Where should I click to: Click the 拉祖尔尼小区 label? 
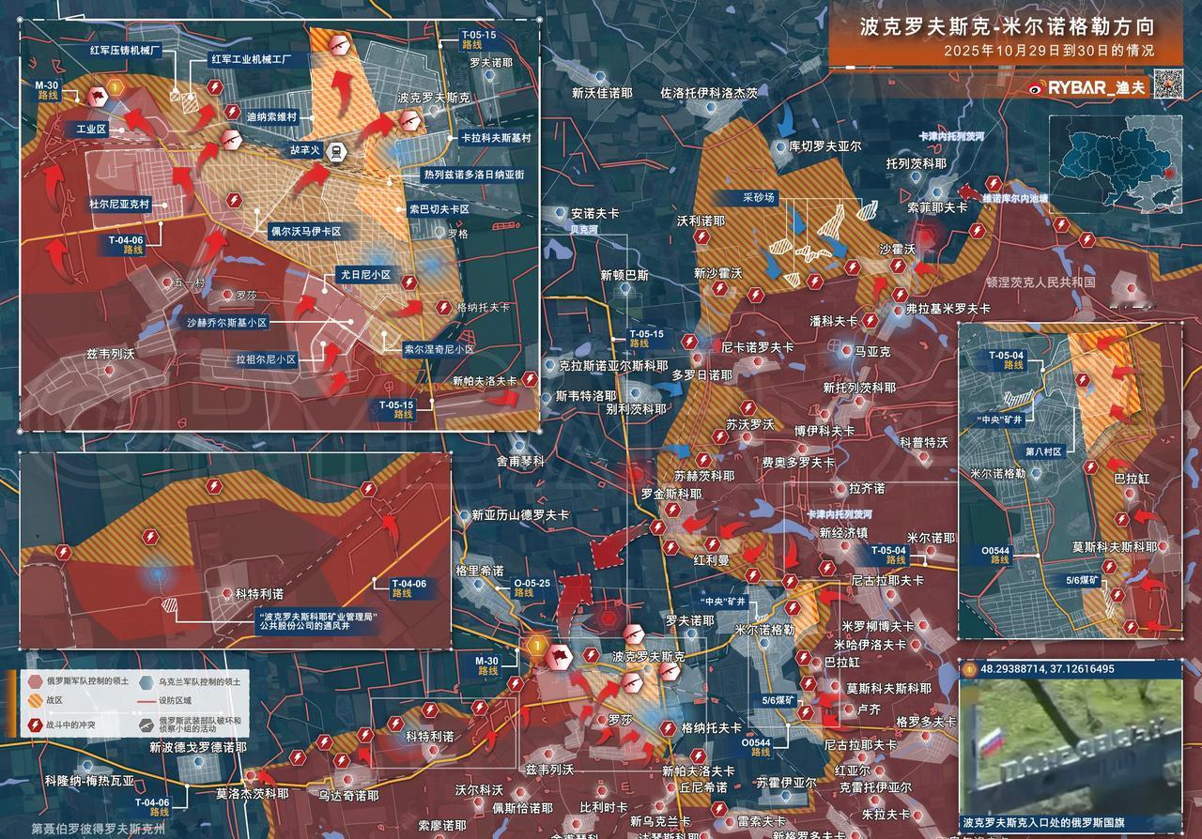pos(266,359)
